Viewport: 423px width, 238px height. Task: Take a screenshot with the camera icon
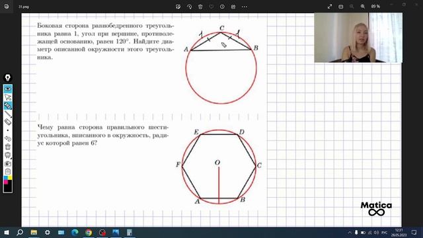coord(8,163)
